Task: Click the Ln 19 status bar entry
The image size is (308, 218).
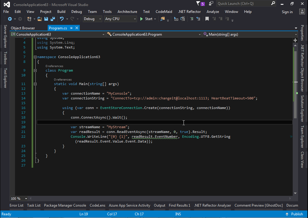Action: click(x=84, y=214)
